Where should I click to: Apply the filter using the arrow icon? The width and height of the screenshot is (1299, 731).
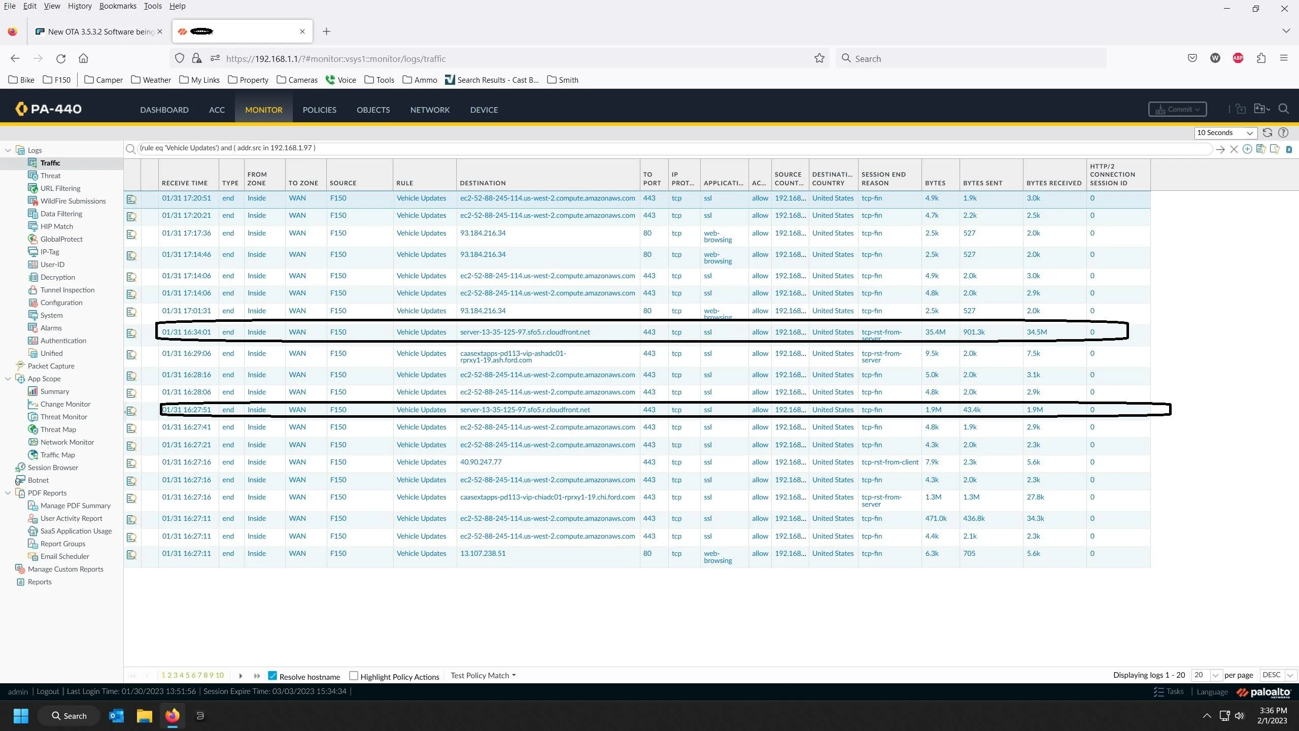click(1220, 149)
